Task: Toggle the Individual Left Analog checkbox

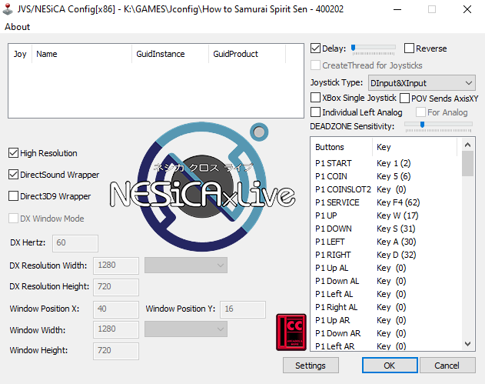Action: click(x=316, y=112)
